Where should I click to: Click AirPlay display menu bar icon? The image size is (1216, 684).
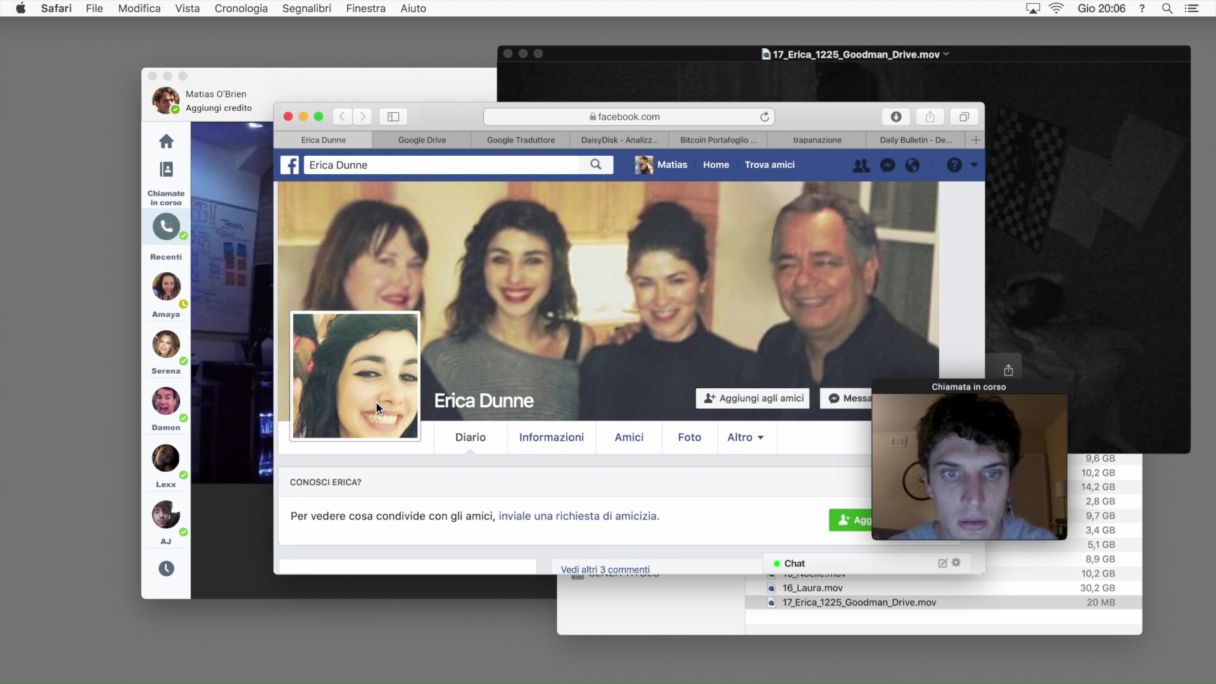point(1033,8)
